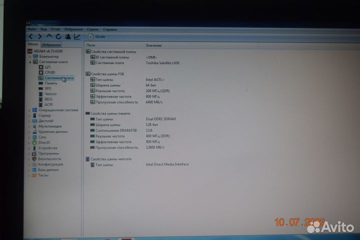Select the Dual DDR2 SDRAM value
The height and width of the screenshot is (240, 360).
[160, 119]
